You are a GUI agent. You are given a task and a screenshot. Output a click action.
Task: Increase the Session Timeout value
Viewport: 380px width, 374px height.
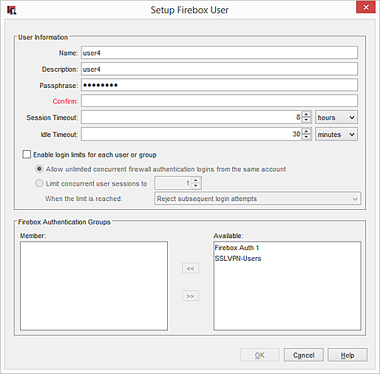(306, 115)
